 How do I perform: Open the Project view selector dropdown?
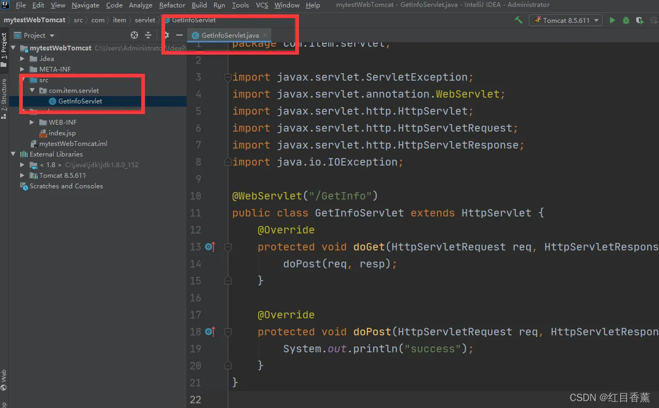click(x=35, y=35)
